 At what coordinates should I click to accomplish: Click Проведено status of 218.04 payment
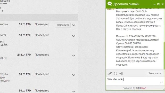click(x=42, y=55)
